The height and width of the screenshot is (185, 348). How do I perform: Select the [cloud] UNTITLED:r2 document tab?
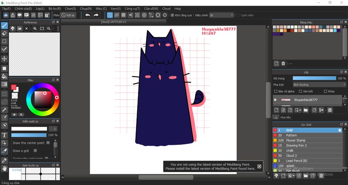click(x=114, y=22)
